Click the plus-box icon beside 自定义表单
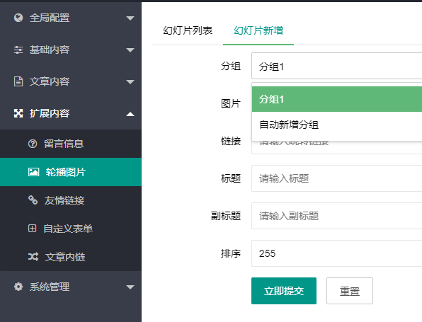Image resolution: width=422 pixels, height=322 pixels. [x=33, y=229]
